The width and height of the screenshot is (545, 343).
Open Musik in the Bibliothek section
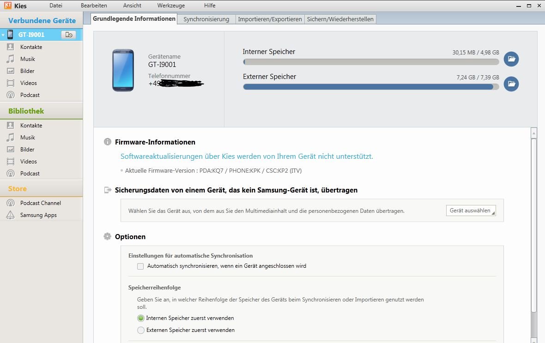27,138
